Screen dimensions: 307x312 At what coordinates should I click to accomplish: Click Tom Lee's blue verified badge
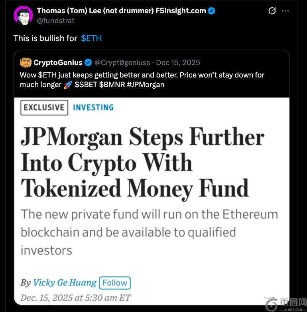(212, 11)
